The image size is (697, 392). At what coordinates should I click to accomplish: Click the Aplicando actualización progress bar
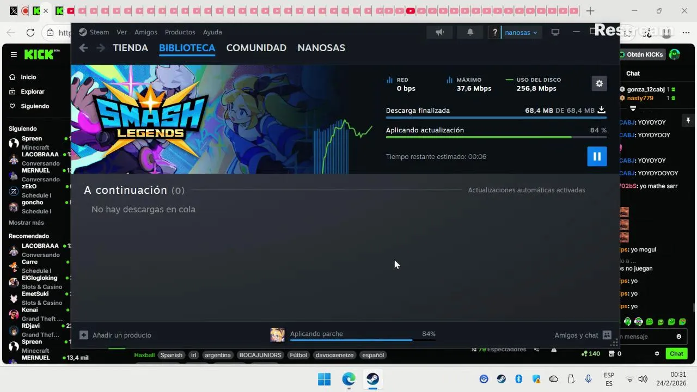(496, 137)
